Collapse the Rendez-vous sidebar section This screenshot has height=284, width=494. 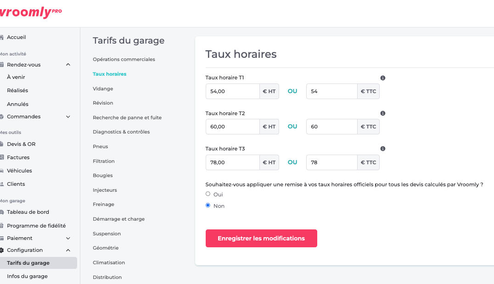(x=68, y=65)
